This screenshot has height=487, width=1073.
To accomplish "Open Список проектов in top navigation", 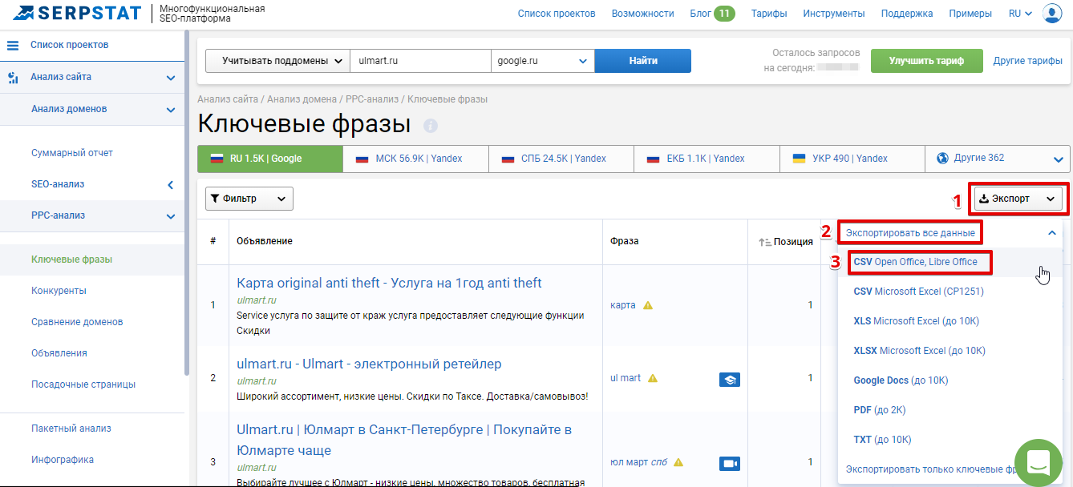I will pos(557,14).
